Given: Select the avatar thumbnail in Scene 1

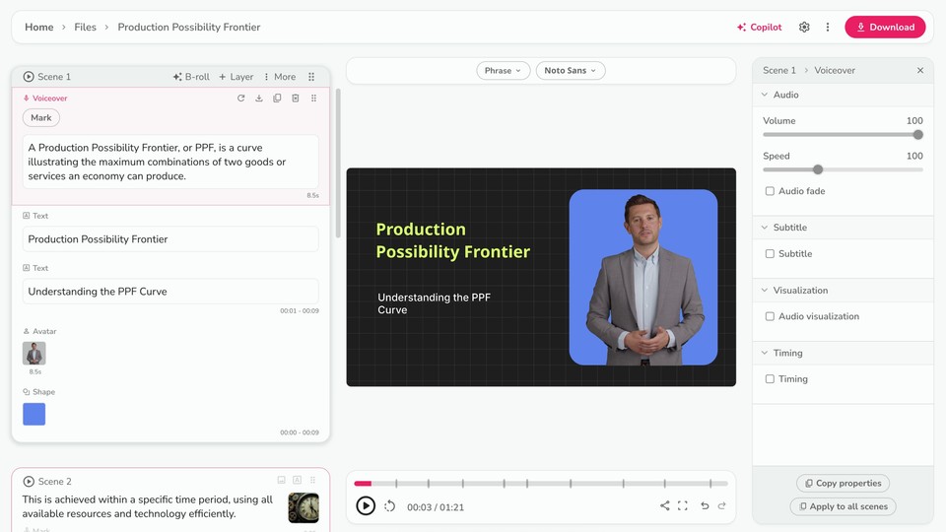Looking at the screenshot, I should (x=34, y=354).
